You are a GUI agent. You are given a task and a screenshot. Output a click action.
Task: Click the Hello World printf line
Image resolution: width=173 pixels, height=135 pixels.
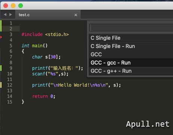click(76, 85)
